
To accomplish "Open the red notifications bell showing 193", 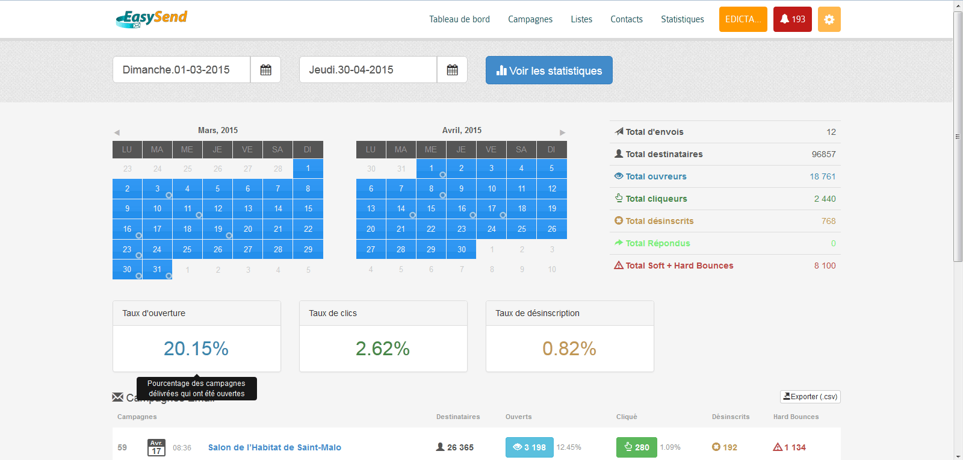I will (792, 19).
